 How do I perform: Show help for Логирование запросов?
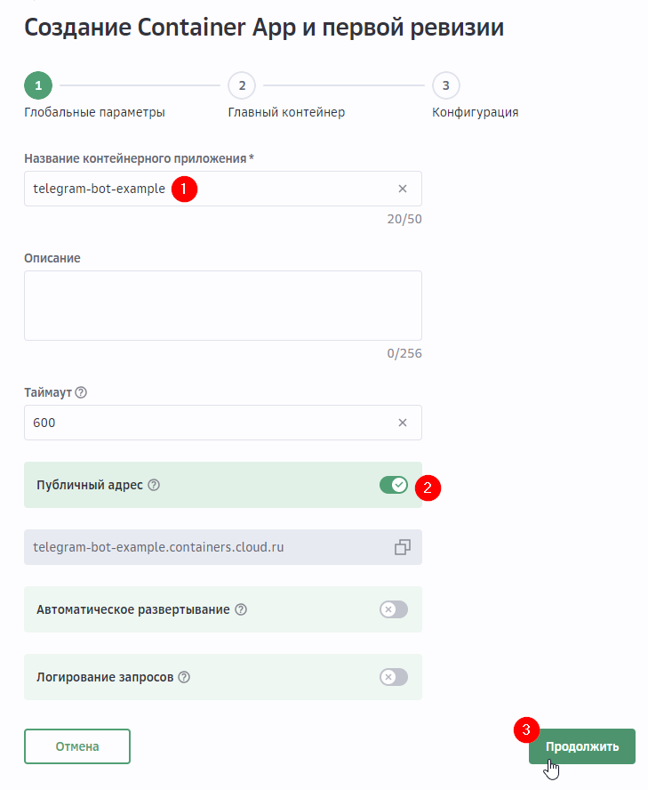(184, 677)
